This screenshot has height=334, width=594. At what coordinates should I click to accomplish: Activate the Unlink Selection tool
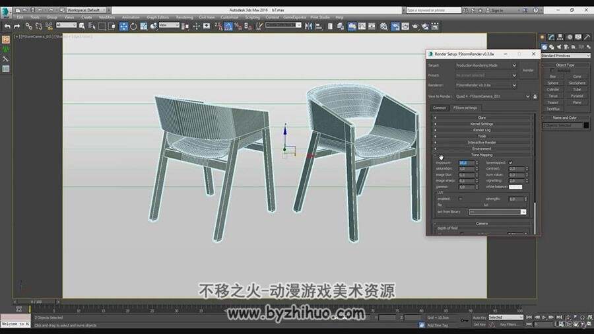(x=39, y=26)
